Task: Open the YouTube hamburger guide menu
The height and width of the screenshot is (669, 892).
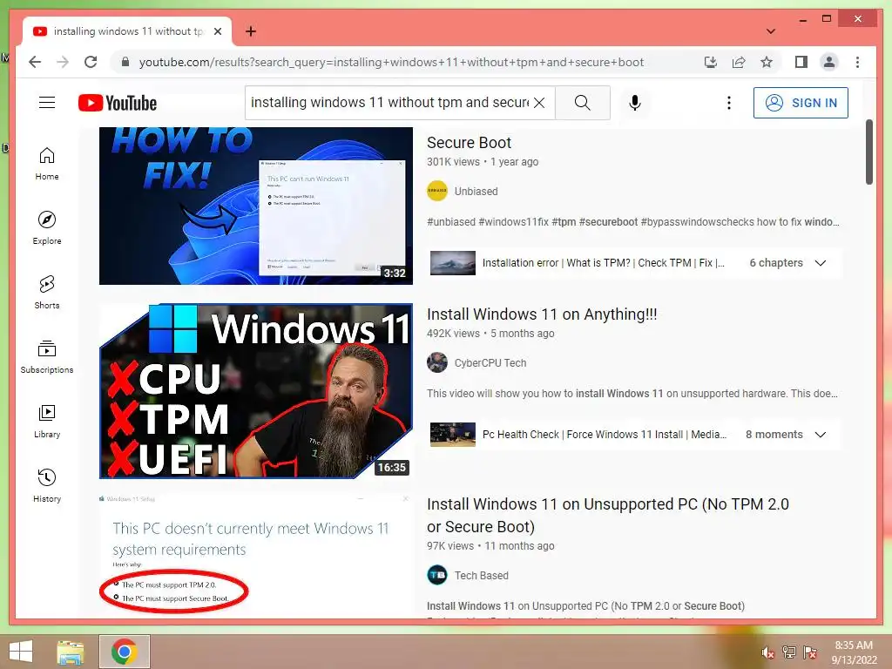Action: tap(47, 103)
